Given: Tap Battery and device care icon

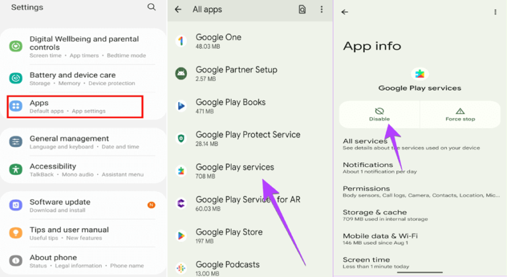Looking at the screenshot, I should [x=16, y=78].
